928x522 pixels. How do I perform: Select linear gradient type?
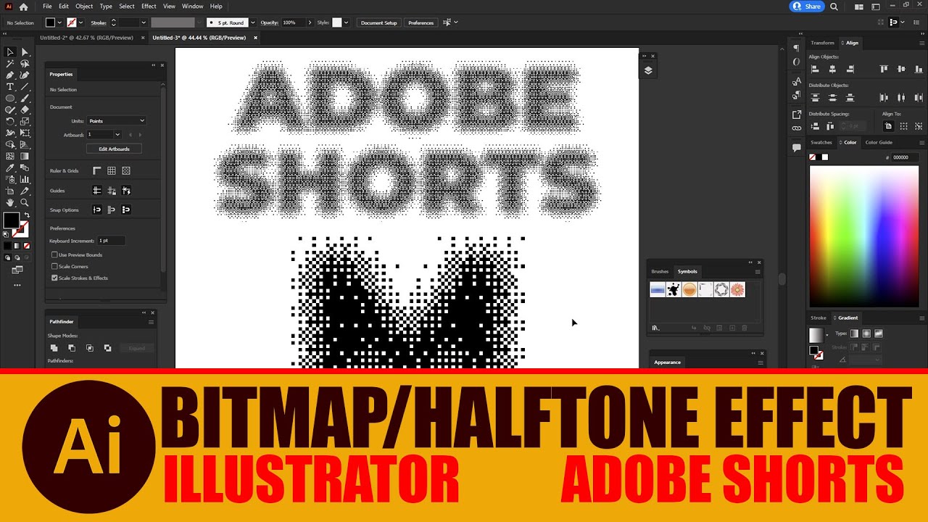(x=855, y=333)
